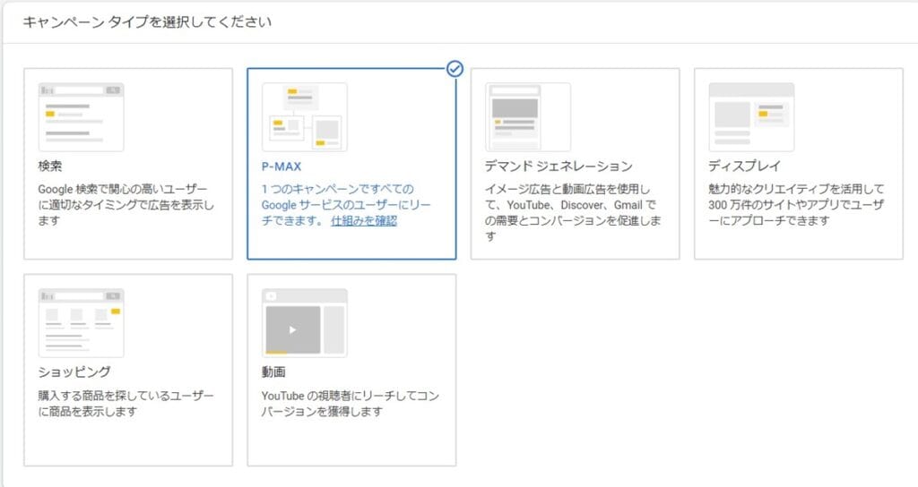918x487 pixels.
Task: Click the イメージ広告と動画広告 description text
Action: [573, 213]
